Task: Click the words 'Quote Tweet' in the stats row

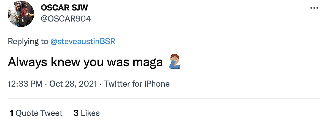Action: 39,113
